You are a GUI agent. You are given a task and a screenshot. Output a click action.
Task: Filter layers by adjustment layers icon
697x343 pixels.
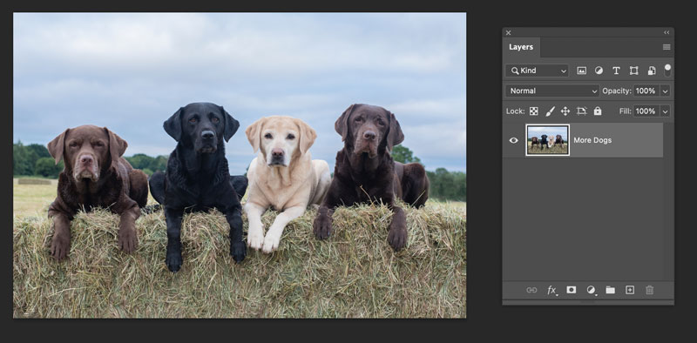pos(599,71)
